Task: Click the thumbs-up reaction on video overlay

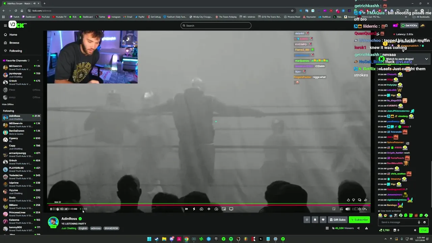Action: point(348,200)
